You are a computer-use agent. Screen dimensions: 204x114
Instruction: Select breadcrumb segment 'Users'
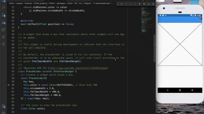pos(11,3)
